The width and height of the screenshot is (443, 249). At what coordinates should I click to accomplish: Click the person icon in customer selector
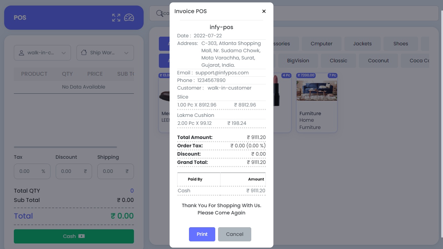[21, 53]
